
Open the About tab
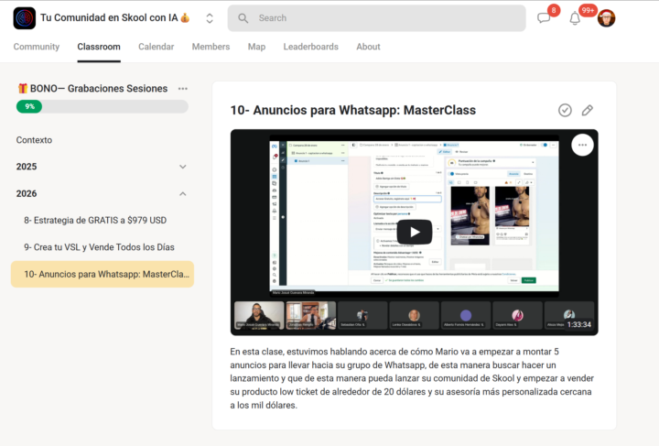point(368,47)
